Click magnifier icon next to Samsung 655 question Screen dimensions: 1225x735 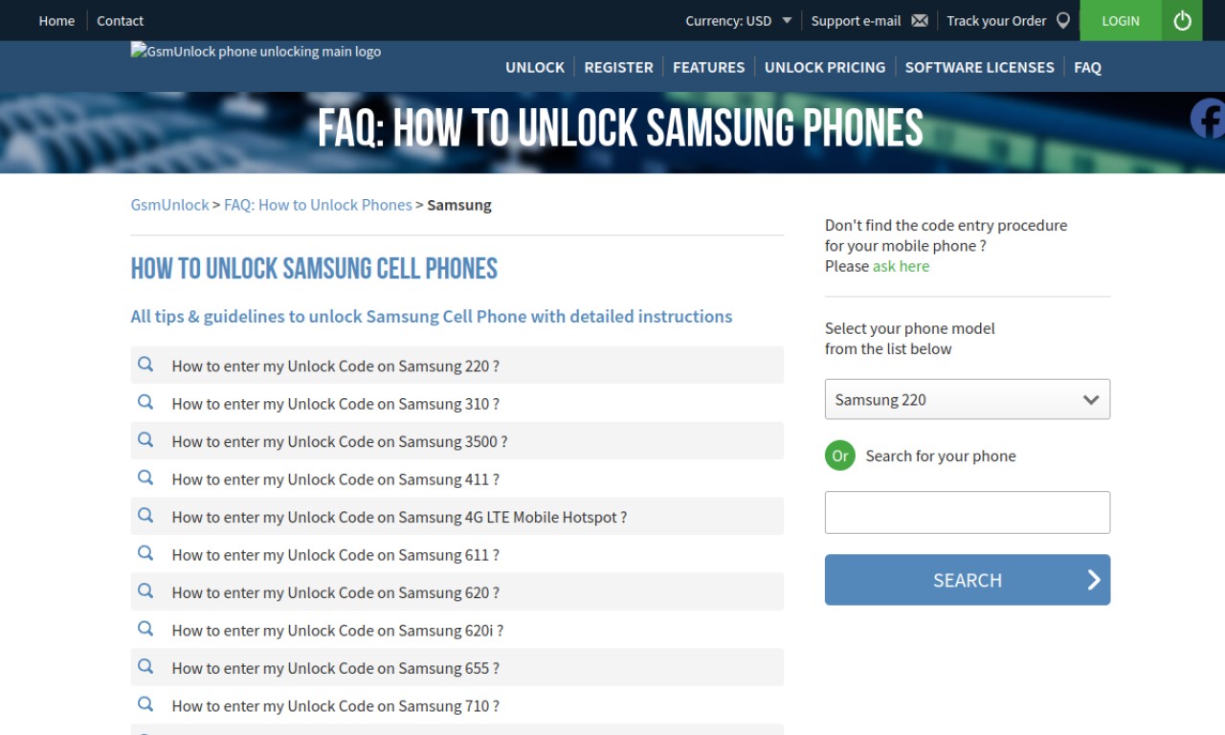pyautogui.click(x=145, y=667)
